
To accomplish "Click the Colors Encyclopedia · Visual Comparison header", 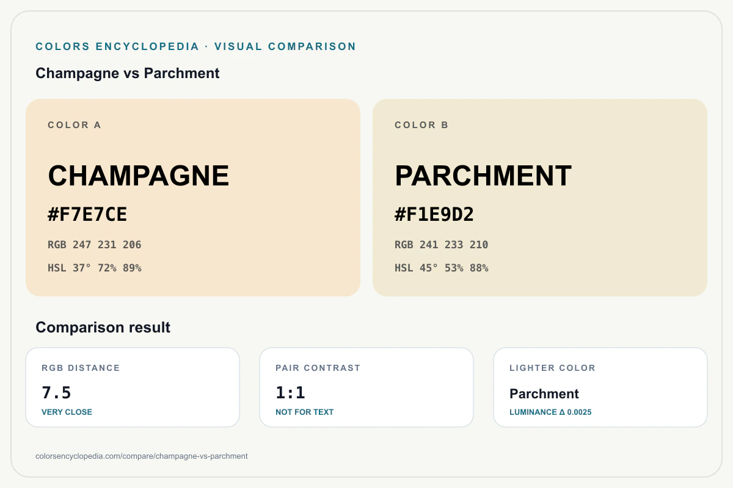I will 196,46.
